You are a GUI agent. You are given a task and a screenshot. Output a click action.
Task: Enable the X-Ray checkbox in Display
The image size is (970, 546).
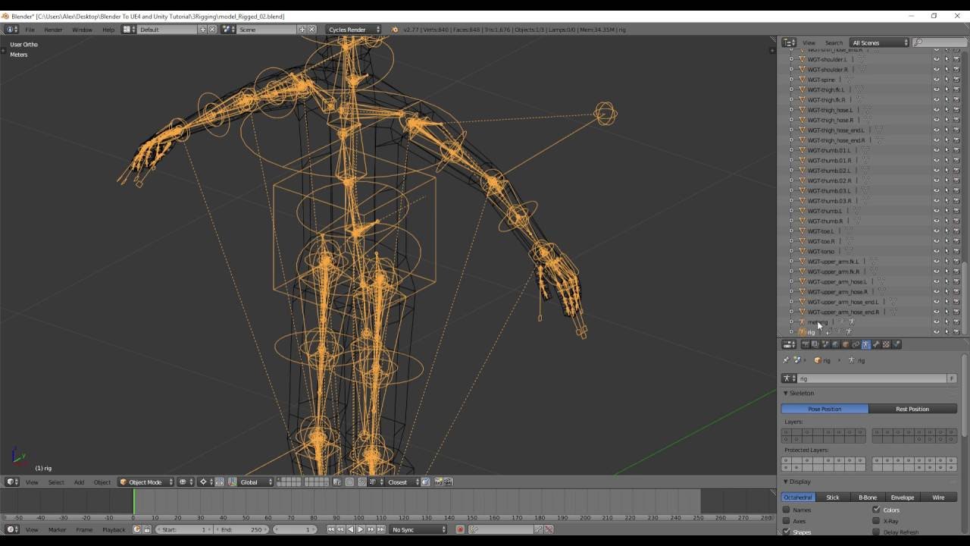(877, 521)
